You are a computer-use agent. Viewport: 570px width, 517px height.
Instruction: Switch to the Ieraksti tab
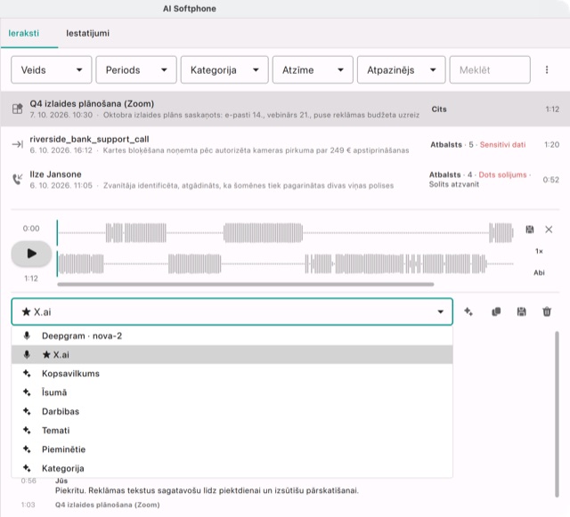click(x=24, y=33)
